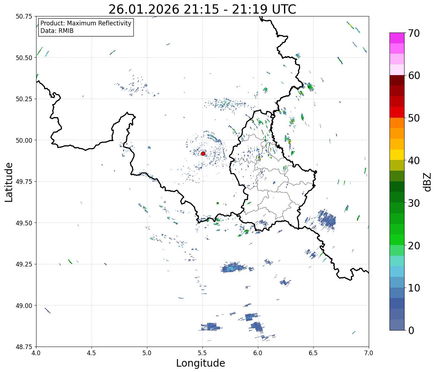This screenshot has height=372, width=436.
Task: Click the colorbar tick label 50
Action: pos(414,118)
